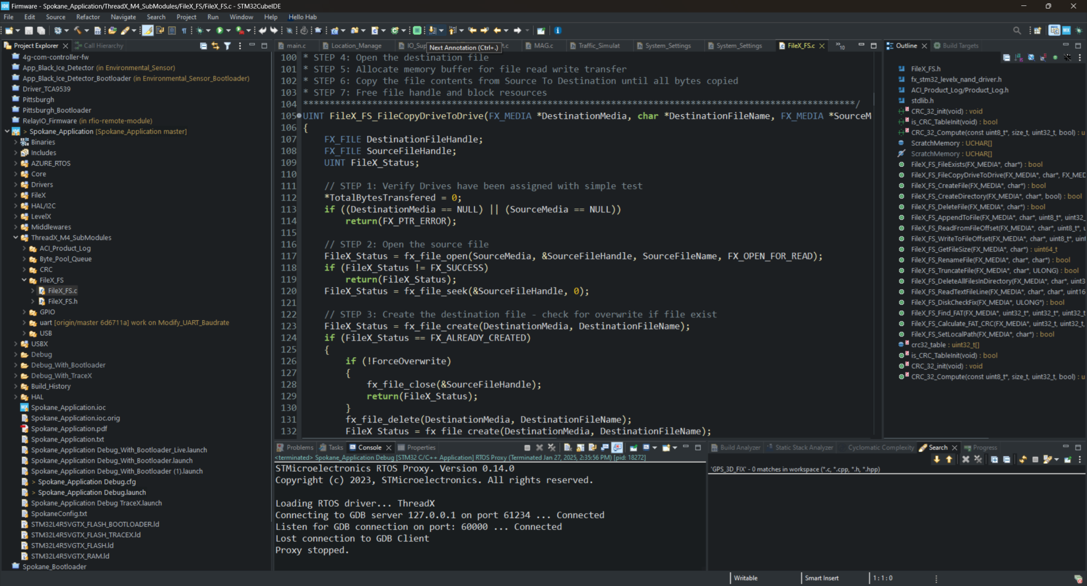
Task: Open the toolbar search magnifier icon
Action: (1016, 30)
